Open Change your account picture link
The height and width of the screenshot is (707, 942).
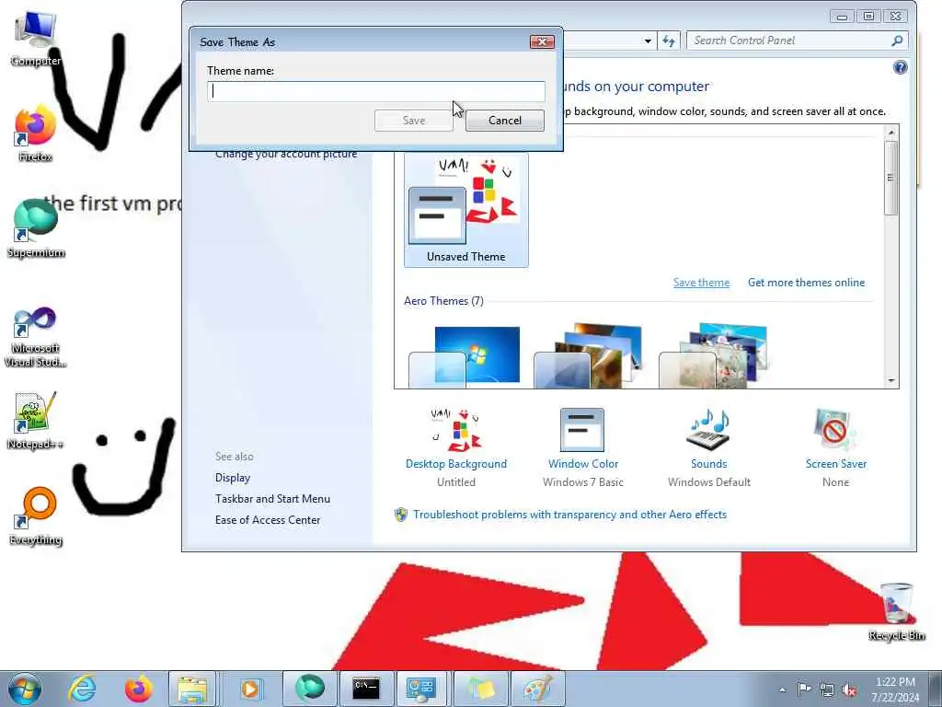pyautogui.click(x=286, y=154)
